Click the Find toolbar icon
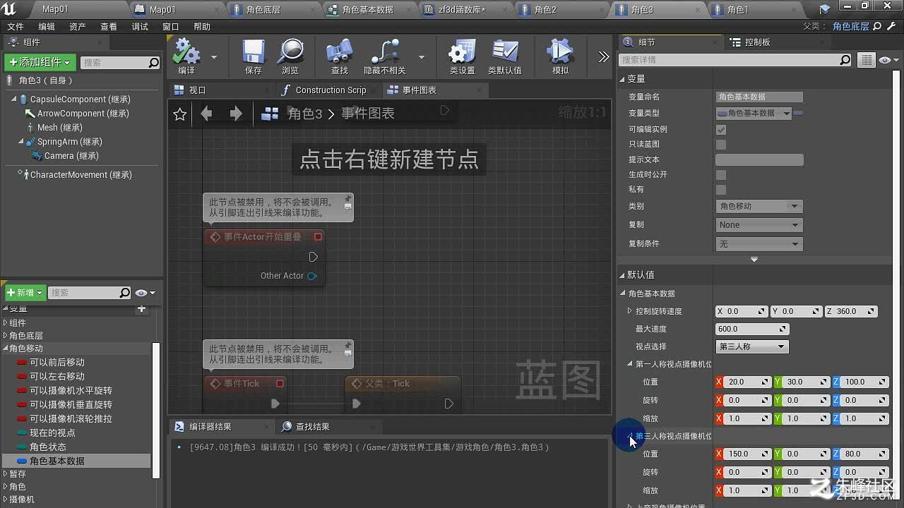904x508 pixels. tap(340, 53)
